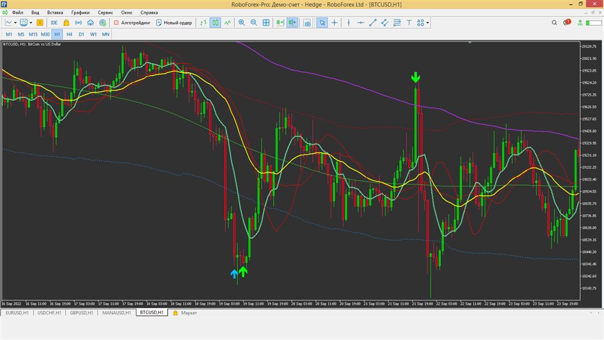Viewport: 604px width, 340px height.
Task: Click the green connection level bar
Action: point(593,23)
